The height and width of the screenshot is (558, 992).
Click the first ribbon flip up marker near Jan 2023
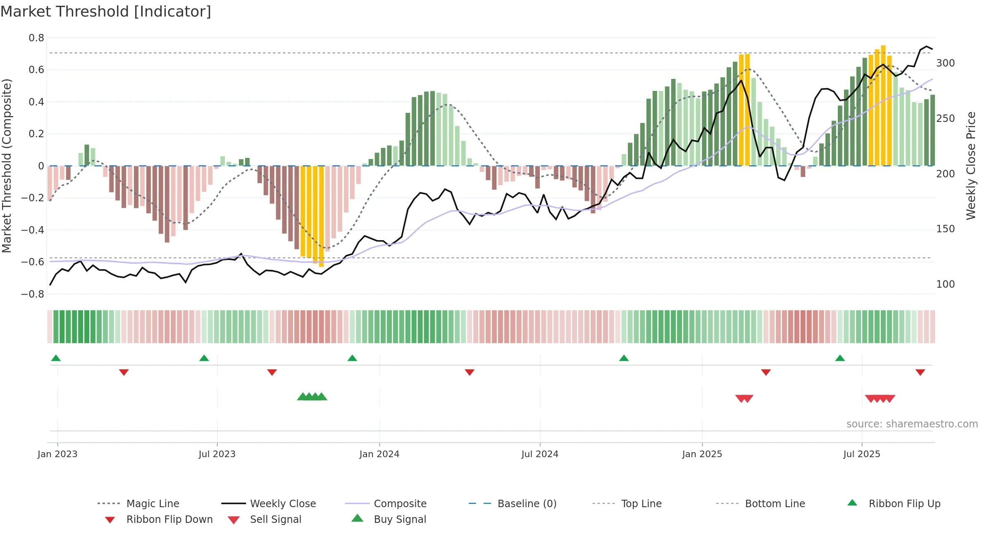coord(56,358)
